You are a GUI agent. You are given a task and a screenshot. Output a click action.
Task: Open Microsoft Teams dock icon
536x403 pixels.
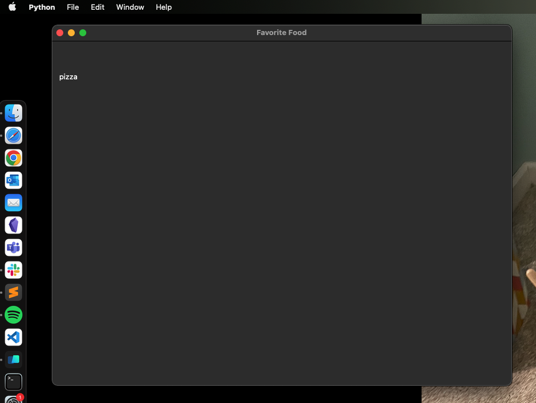click(13, 248)
